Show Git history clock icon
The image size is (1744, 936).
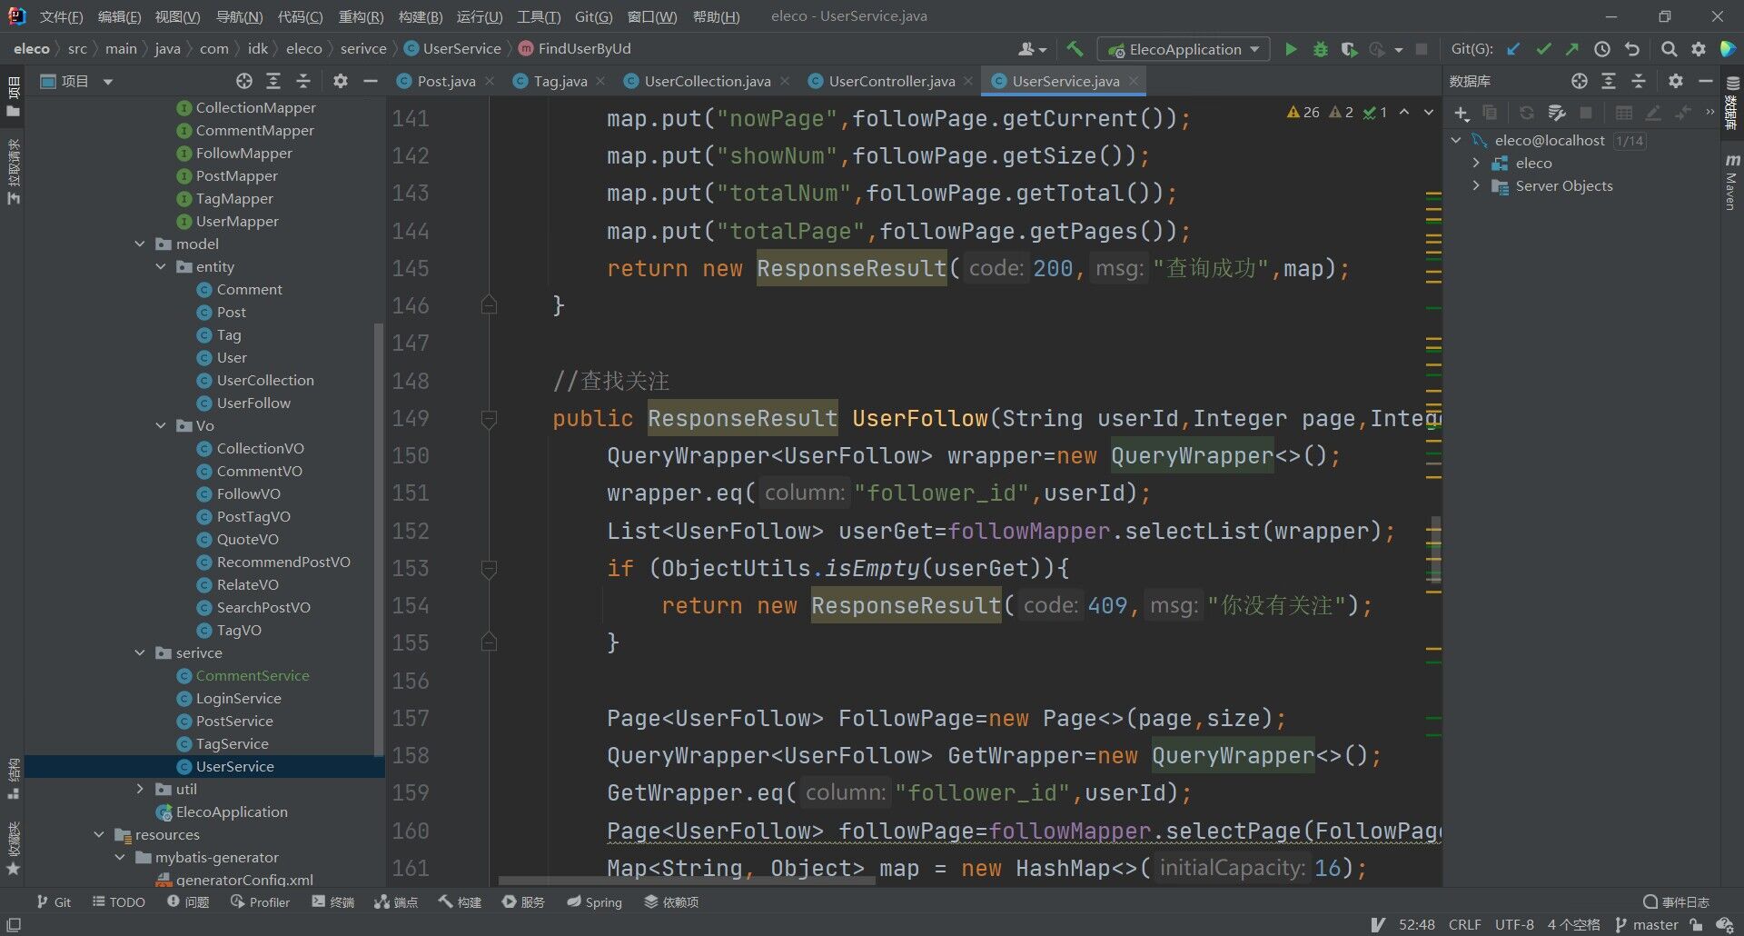click(x=1602, y=49)
